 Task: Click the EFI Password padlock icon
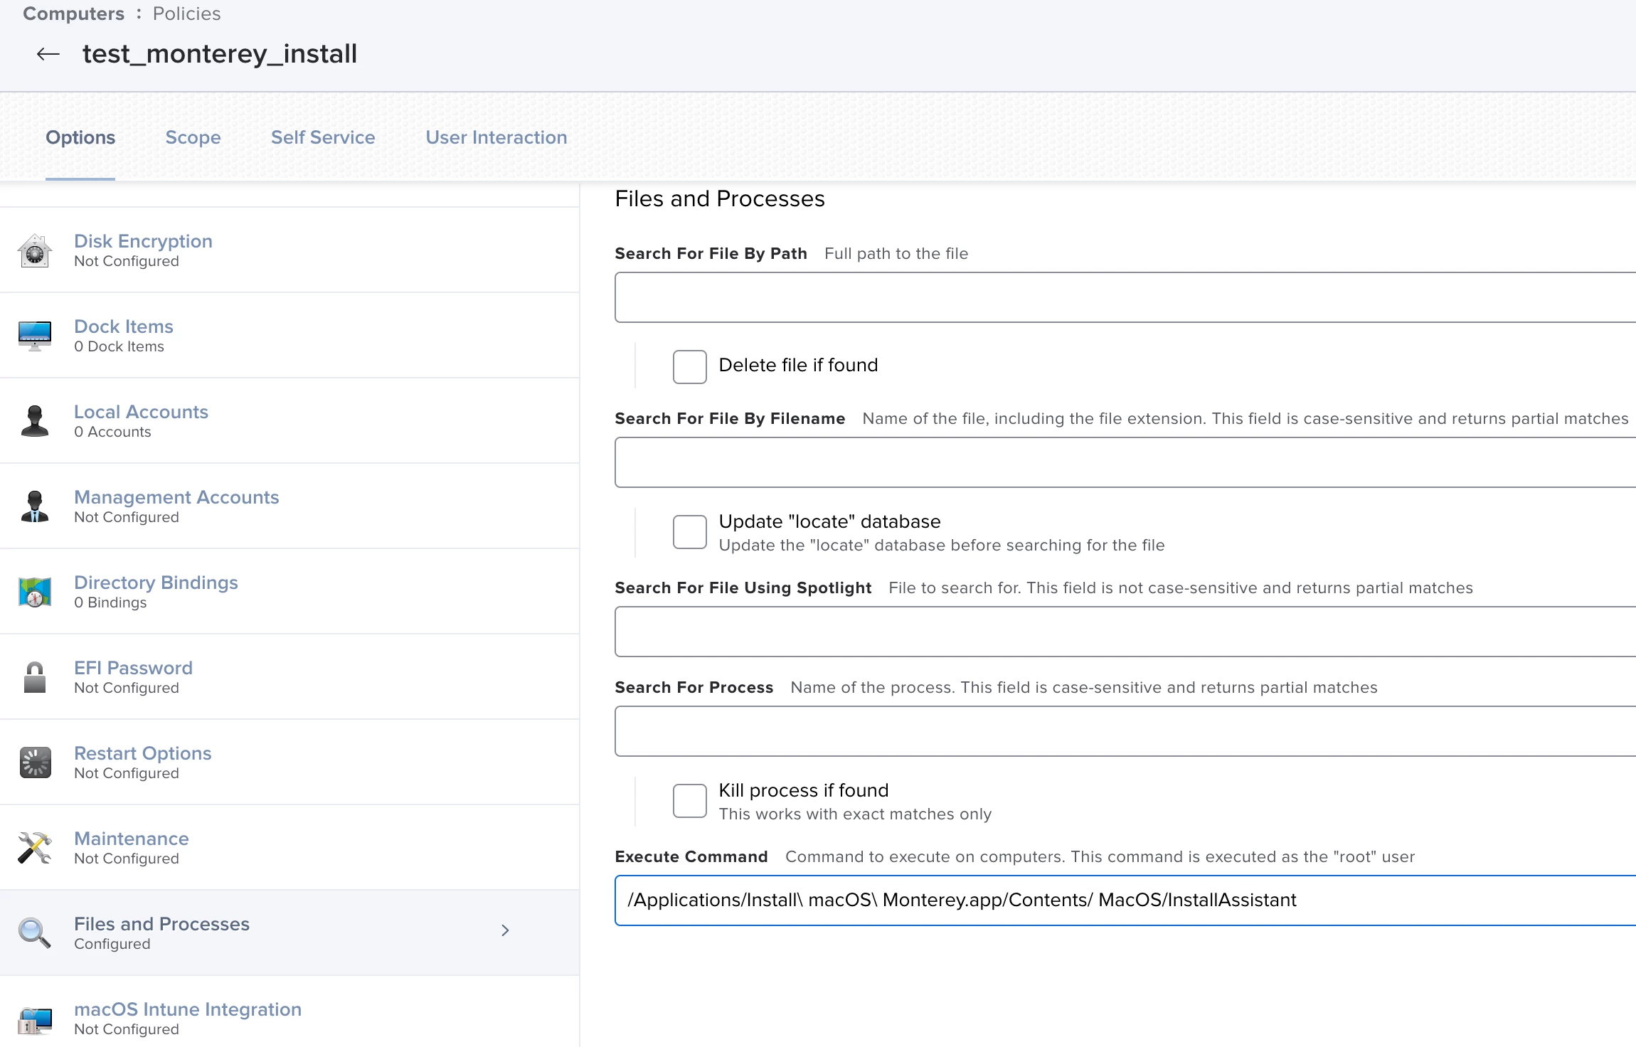35,677
